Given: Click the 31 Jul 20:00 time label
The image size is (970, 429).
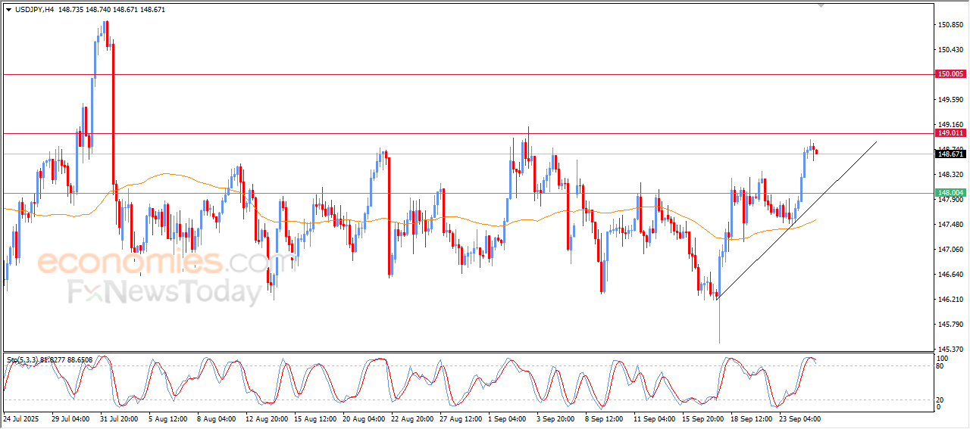Looking at the screenshot, I should (x=119, y=418).
